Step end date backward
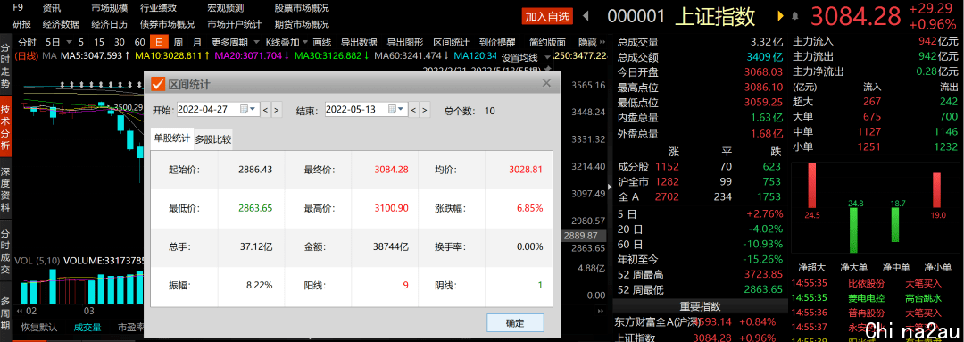 (414, 111)
